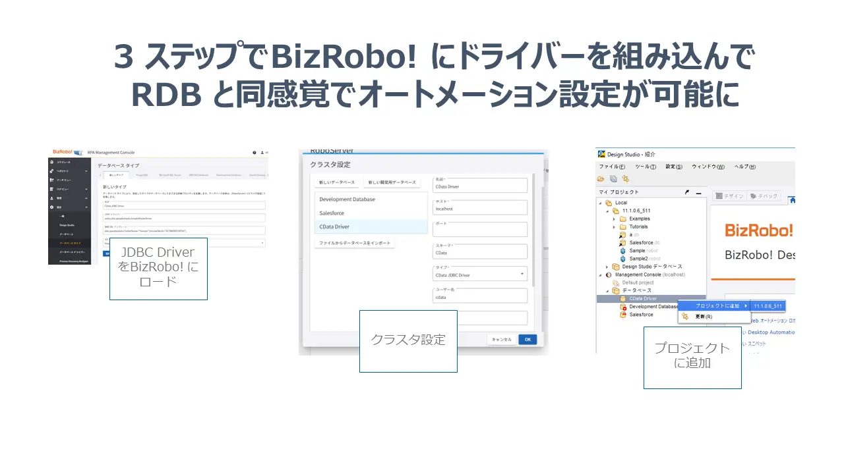This screenshot has height=474, width=844.
Task: Click OK in the クラスタ設定 dialog
Action: (x=527, y=339)
